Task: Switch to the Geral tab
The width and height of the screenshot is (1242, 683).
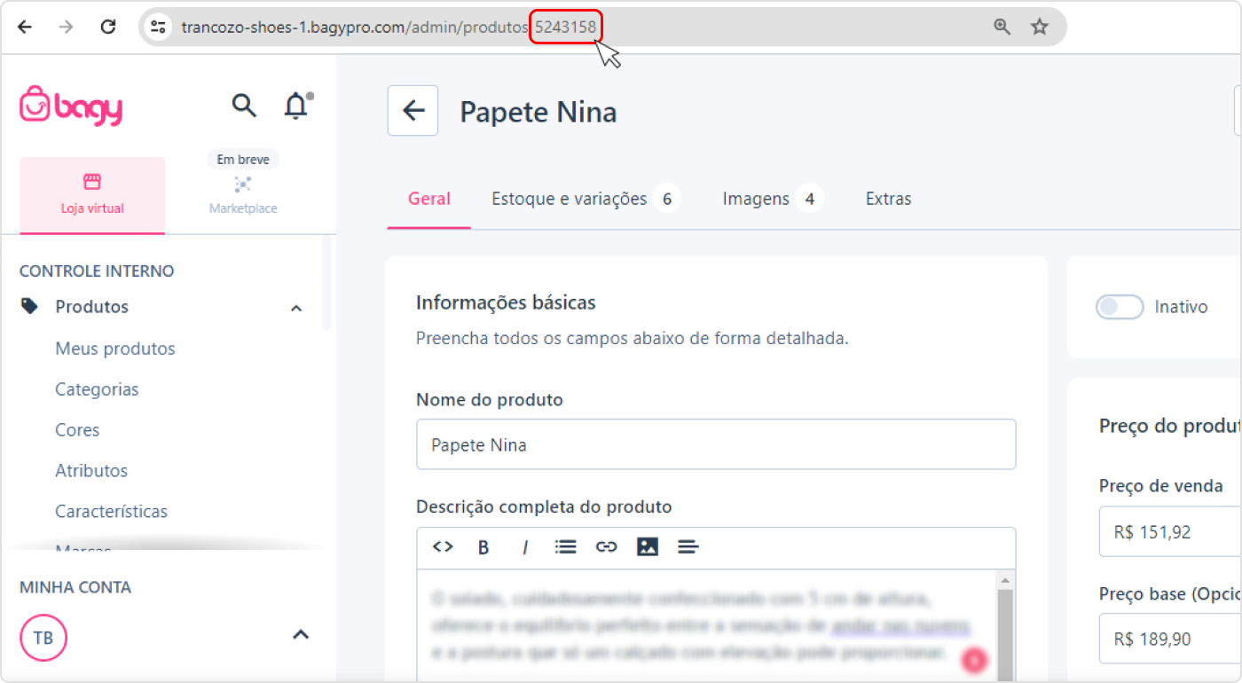Action: coord(429,199)
